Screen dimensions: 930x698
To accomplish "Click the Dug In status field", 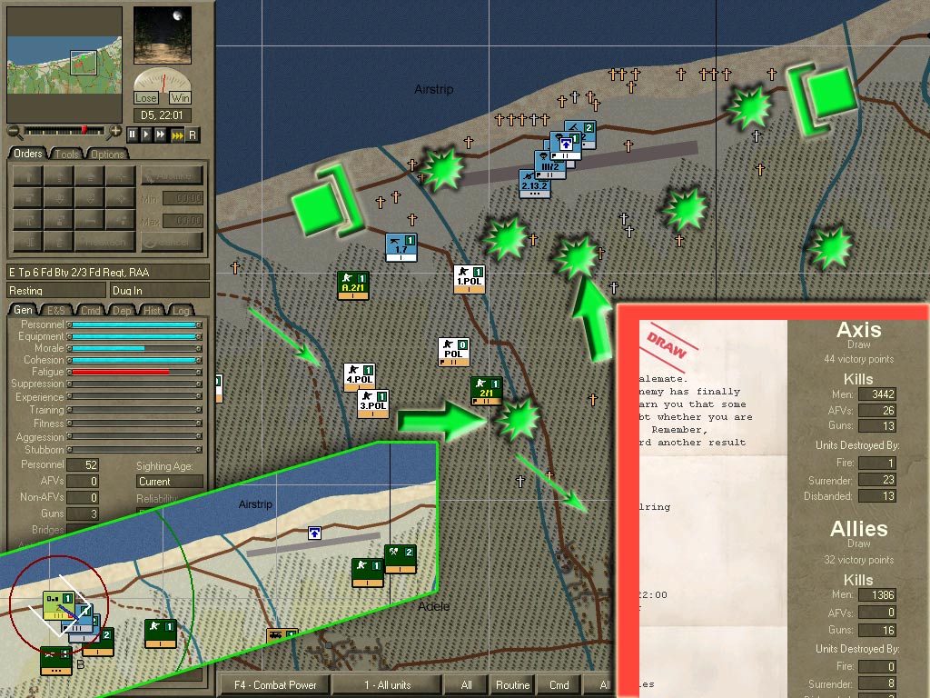I will [x=160, y=290].
